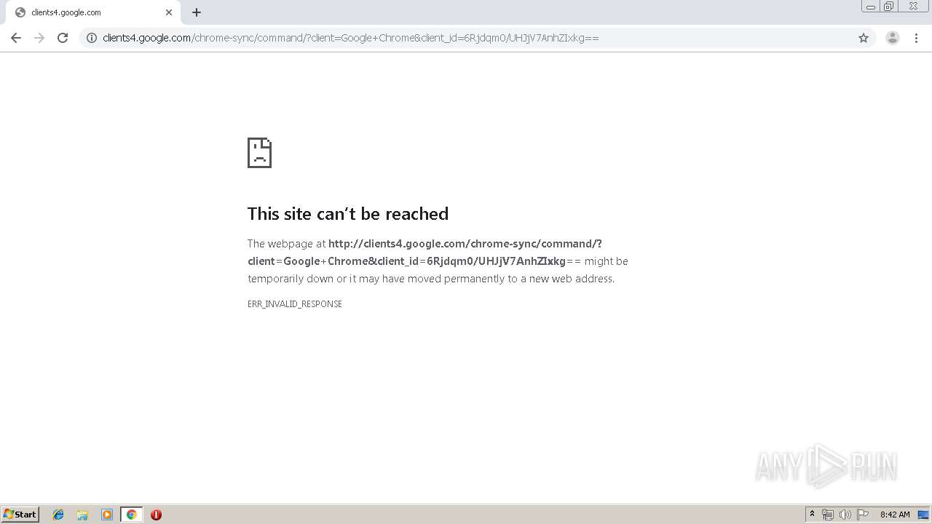Open Windows Explorer folder icon in taskbar
The image size is (932, 524).
(x=82, y=515)
